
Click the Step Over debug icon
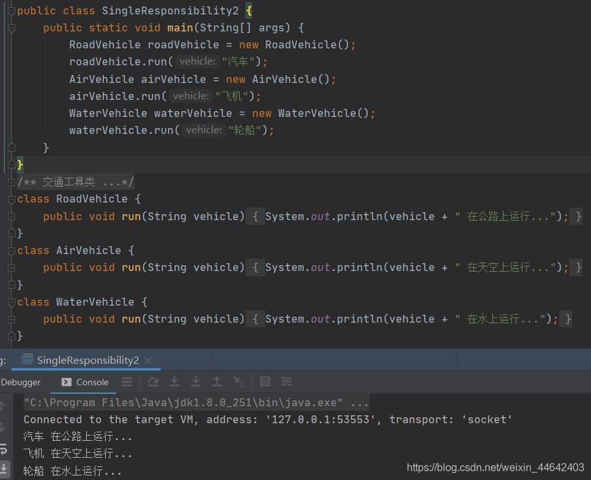click(x=153, y=382)
